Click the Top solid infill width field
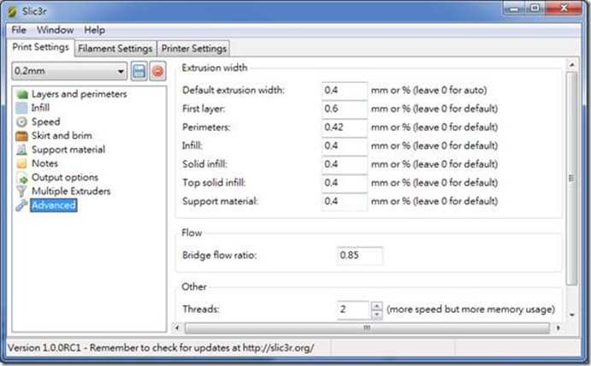 coord(345,183)
